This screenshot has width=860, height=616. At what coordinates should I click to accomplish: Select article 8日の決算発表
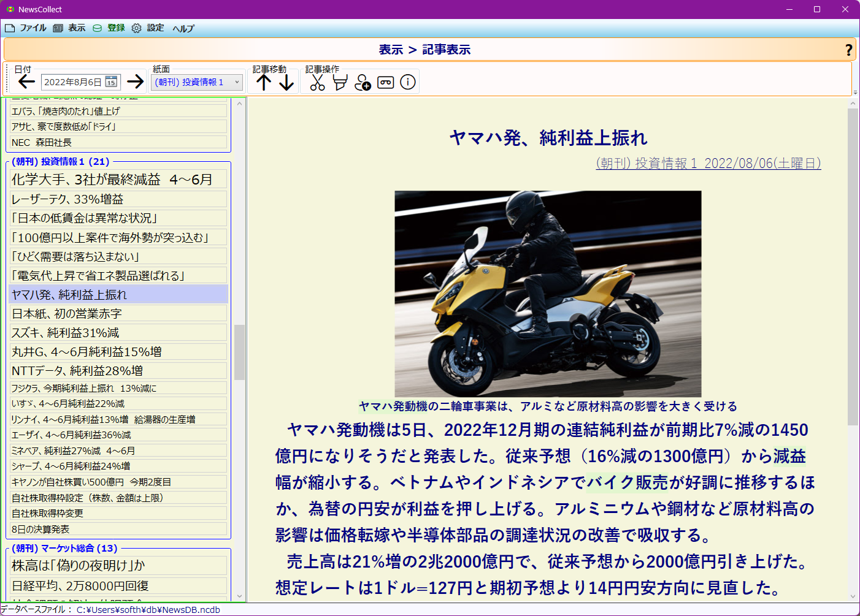coord(118,529)
